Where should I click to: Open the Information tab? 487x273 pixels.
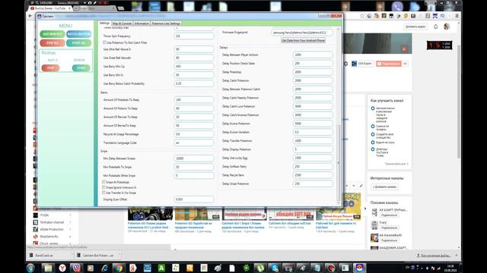point(142,24)
